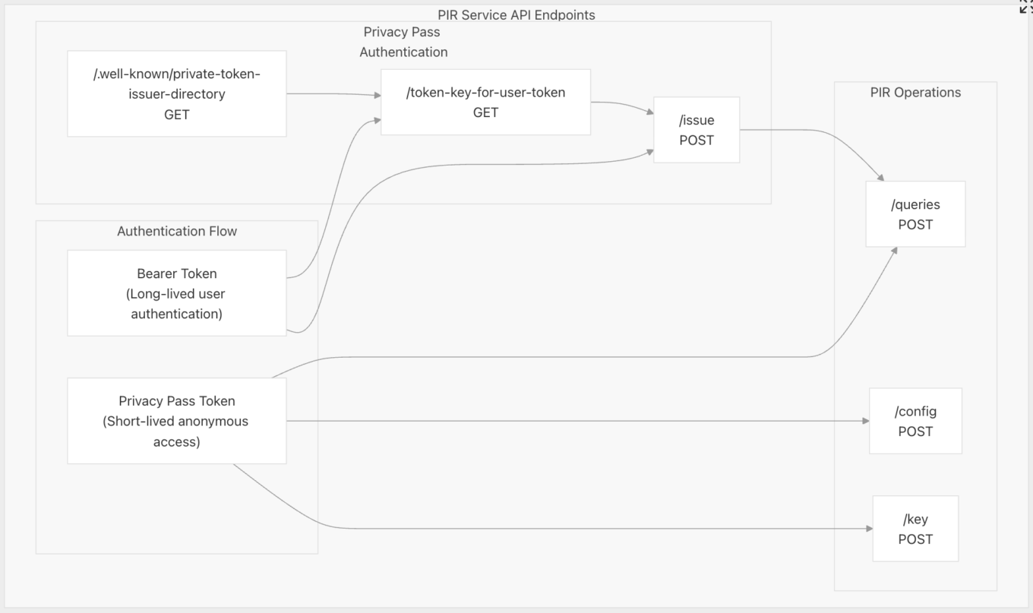
Task: Click the /token-key-for-user-token GET node
Action: (485, 102)
